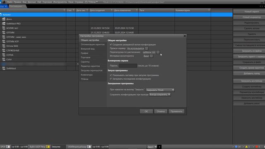The width and height of the screenshot is (265, 149).
Task: Click Отмена in the settings dialog
Action: 161,111
